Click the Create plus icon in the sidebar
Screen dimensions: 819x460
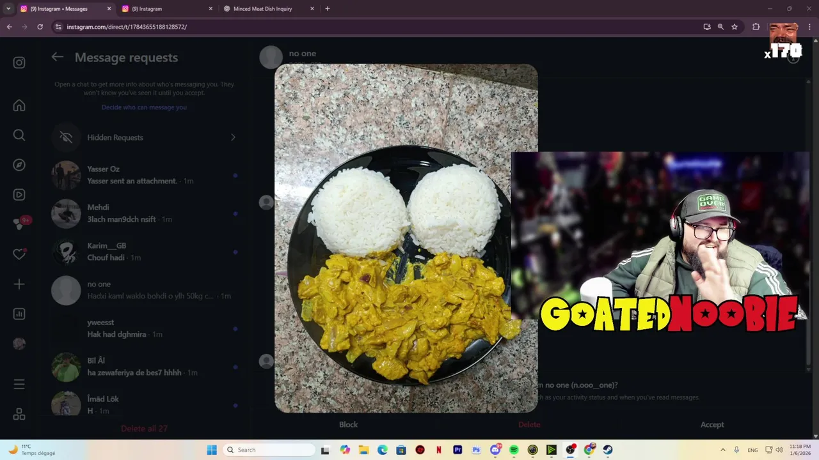[x=19, y=284]
